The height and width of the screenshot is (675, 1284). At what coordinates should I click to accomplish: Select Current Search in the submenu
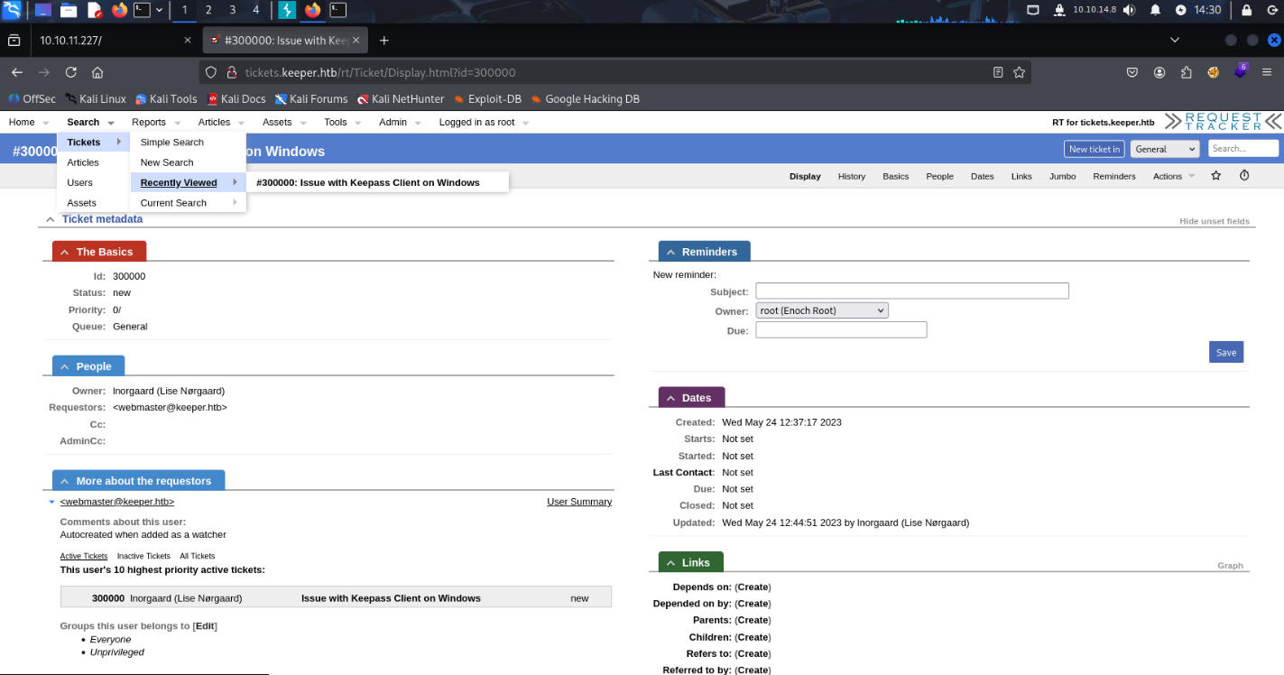[x=188, y=203]
